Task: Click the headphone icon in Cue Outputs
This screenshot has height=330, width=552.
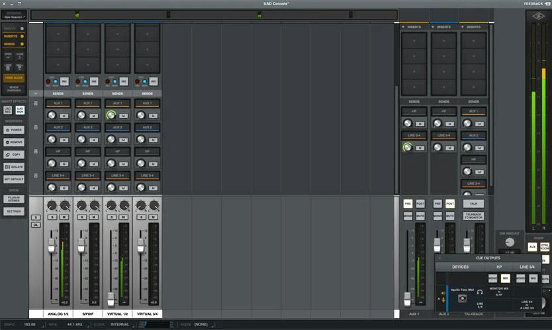Action: click(479, 291)
